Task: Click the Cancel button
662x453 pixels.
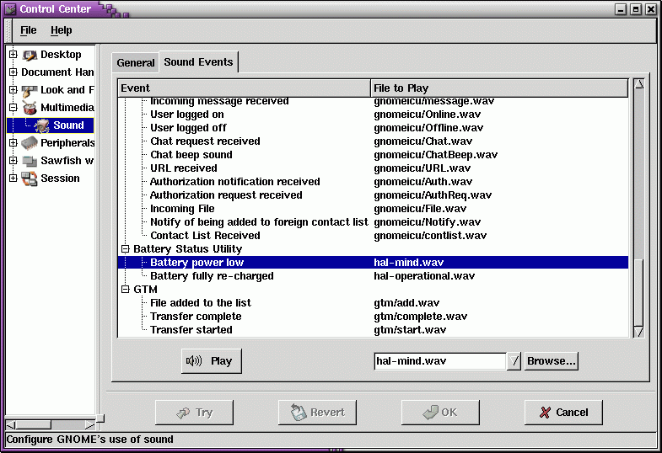Action: coord(563,413)
